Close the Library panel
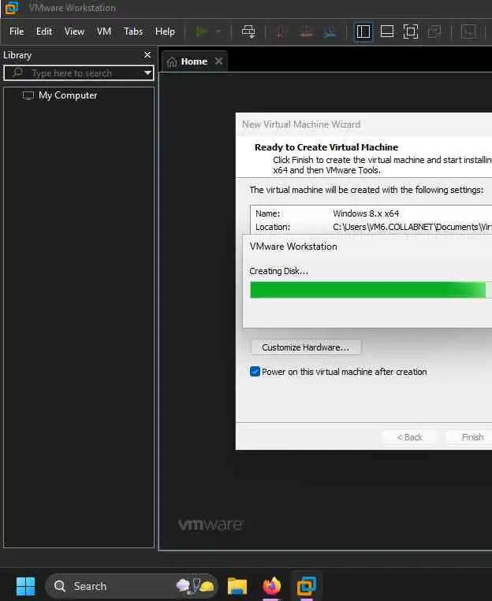Screen dimensions: 492x601 [x=147, y=55]
